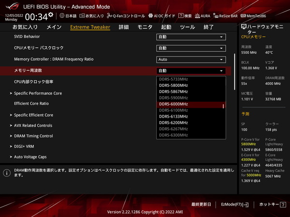290x217 pixels.
Task: Toggle ReSize BAR icon
Action: (216, 16)
